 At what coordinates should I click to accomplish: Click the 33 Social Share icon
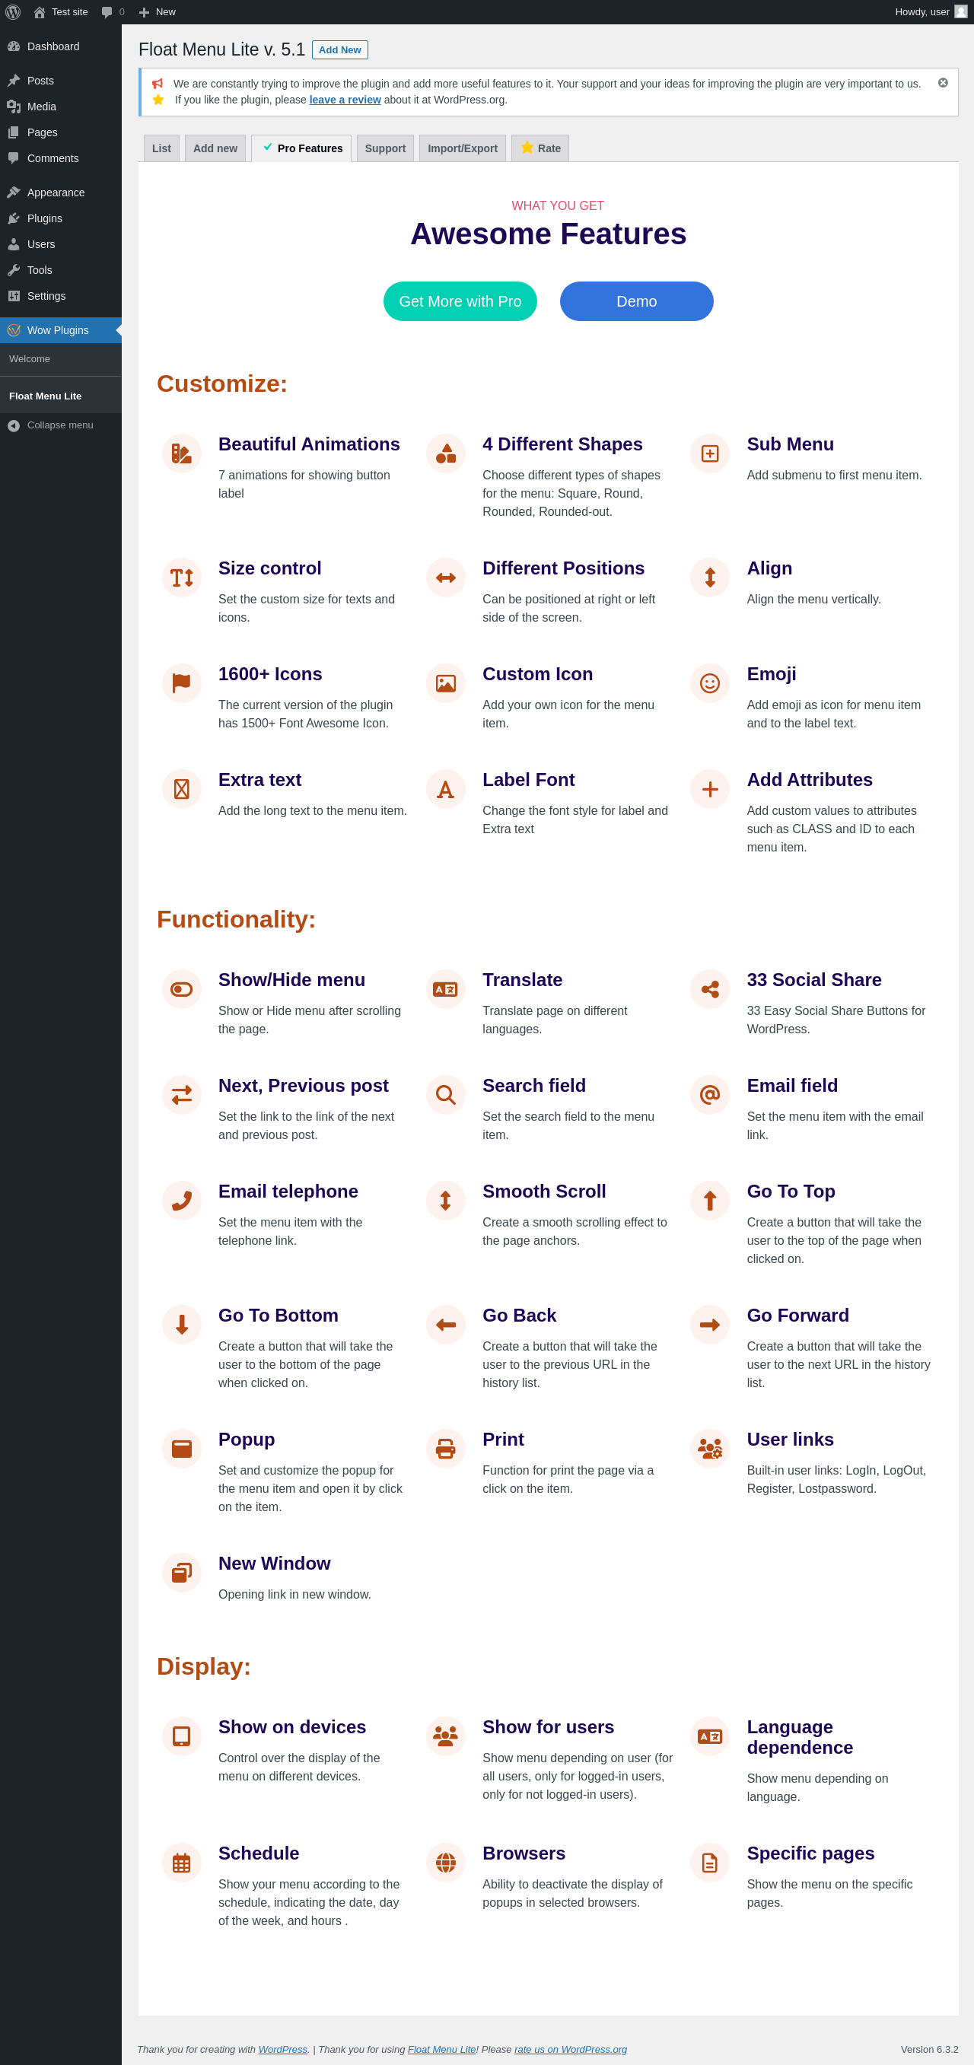709,989
